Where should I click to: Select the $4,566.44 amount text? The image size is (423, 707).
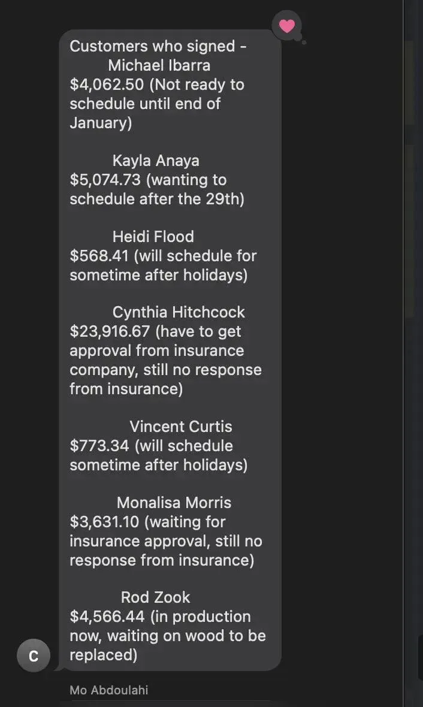coord(107,617)
